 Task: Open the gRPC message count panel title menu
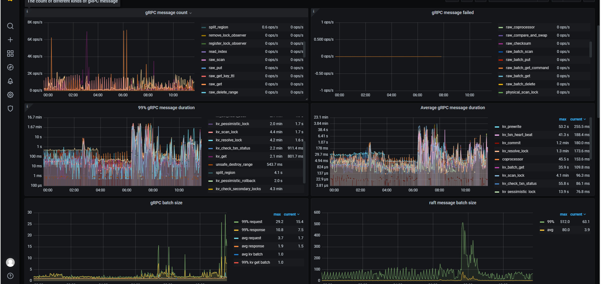(166, 13)
